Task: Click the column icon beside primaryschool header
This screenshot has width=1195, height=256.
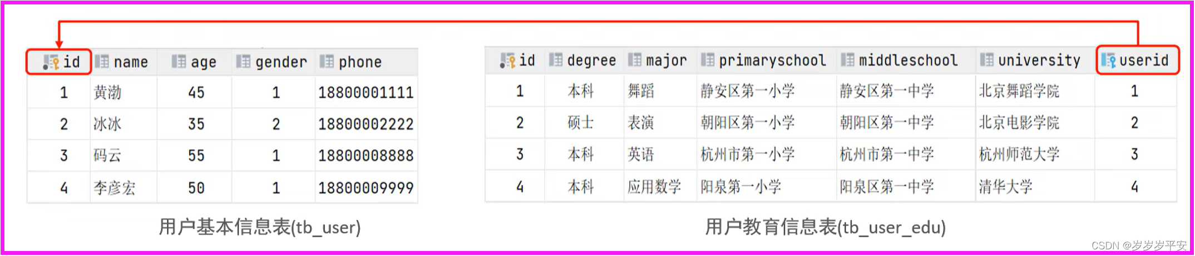Action: point(707,60)
